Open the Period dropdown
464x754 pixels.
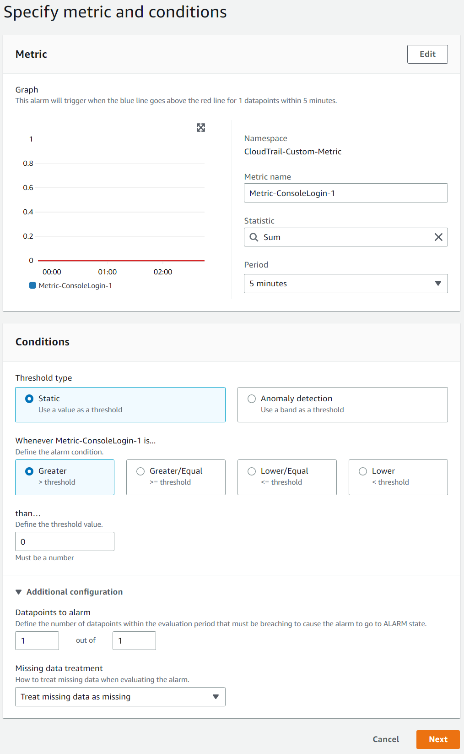pyautogui.click(x=345, y=284)
